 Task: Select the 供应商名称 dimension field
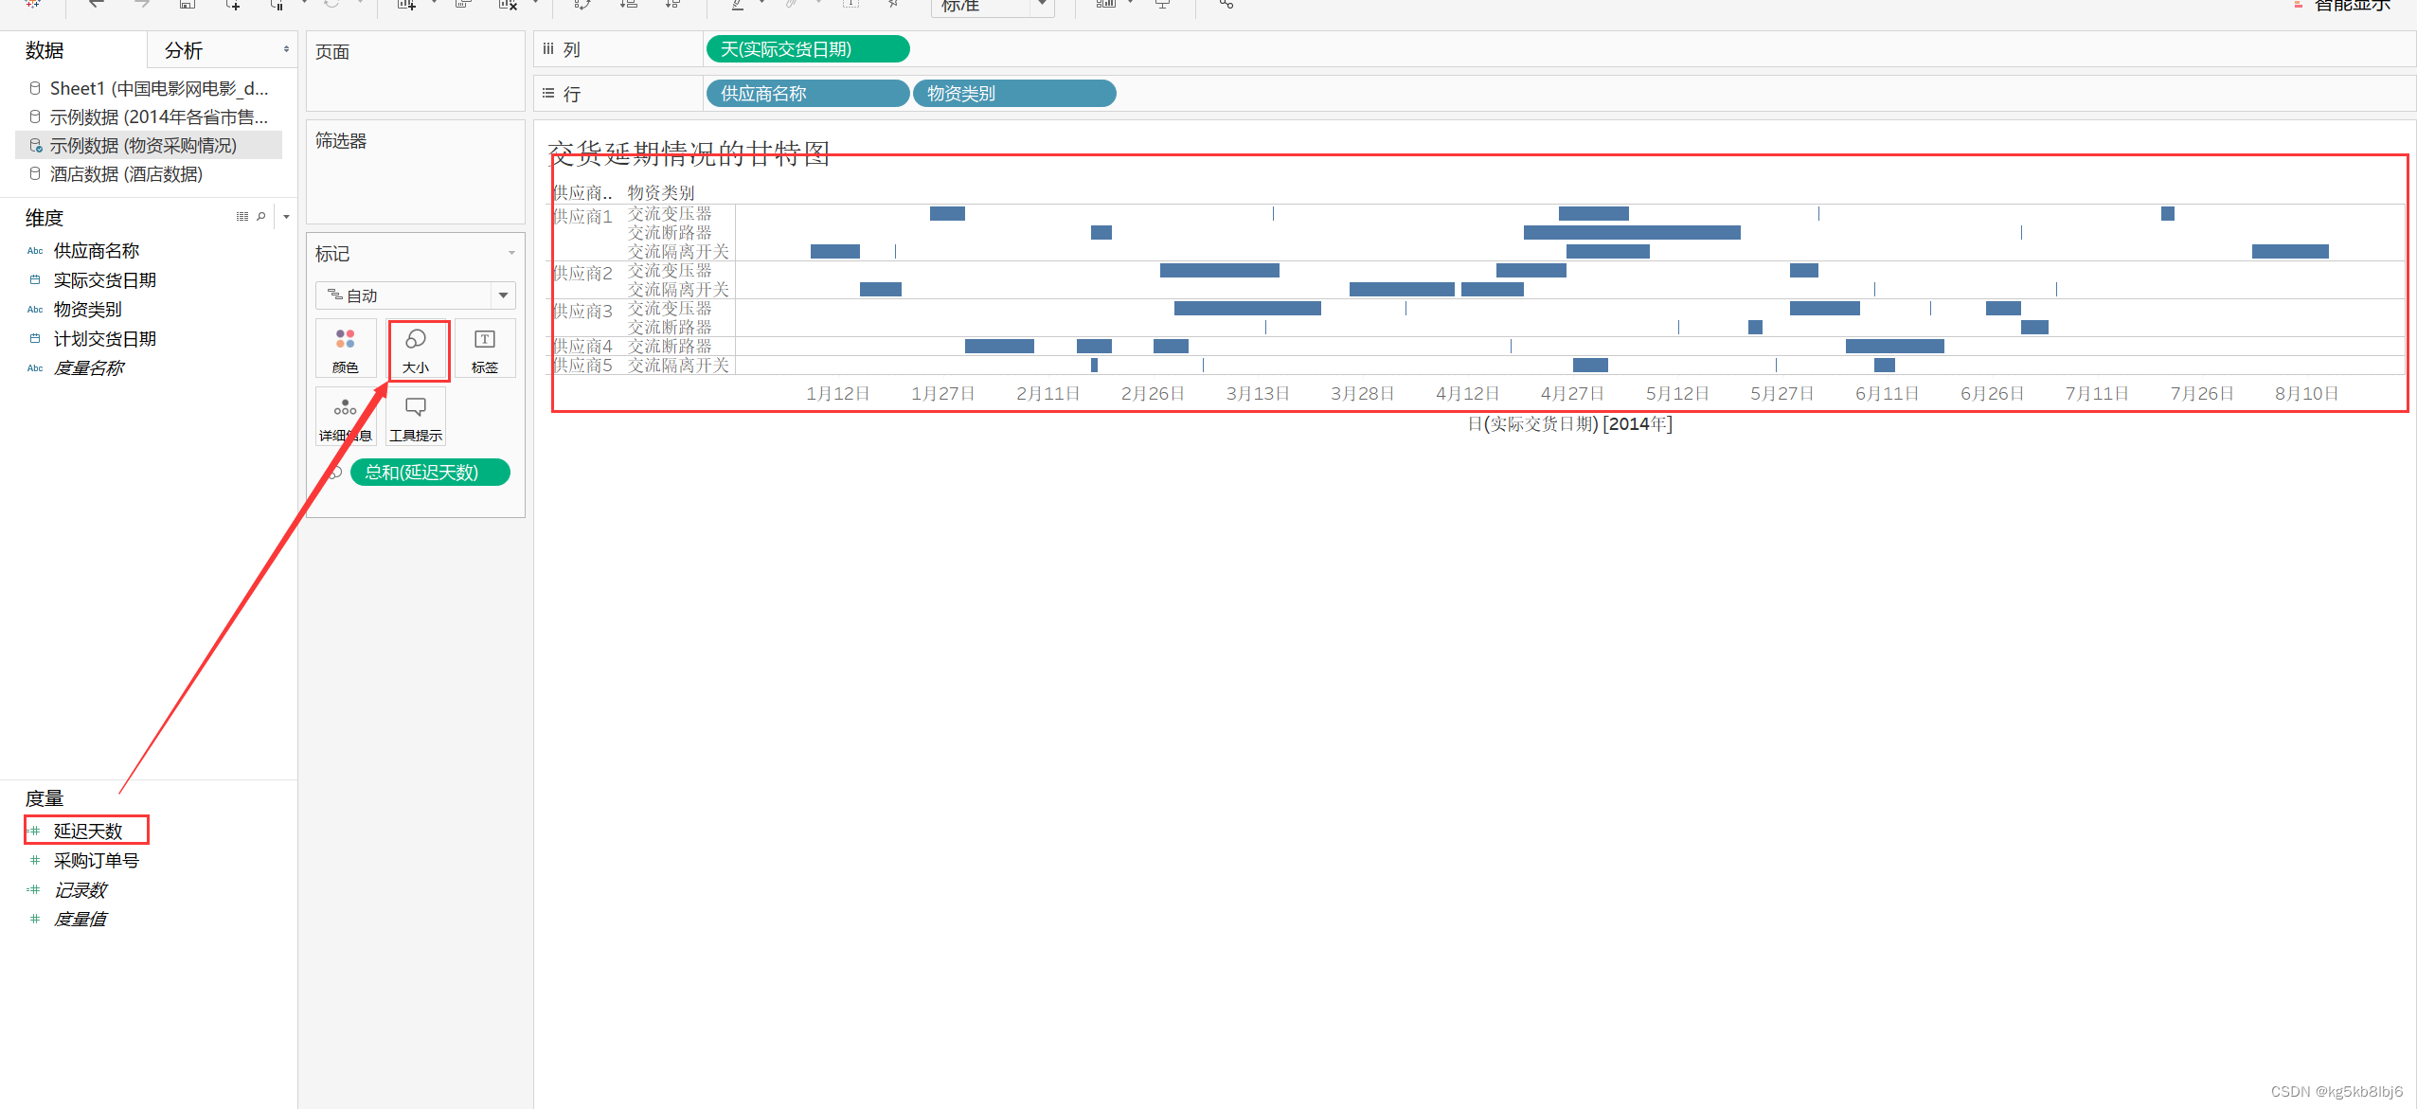[97, 251]
